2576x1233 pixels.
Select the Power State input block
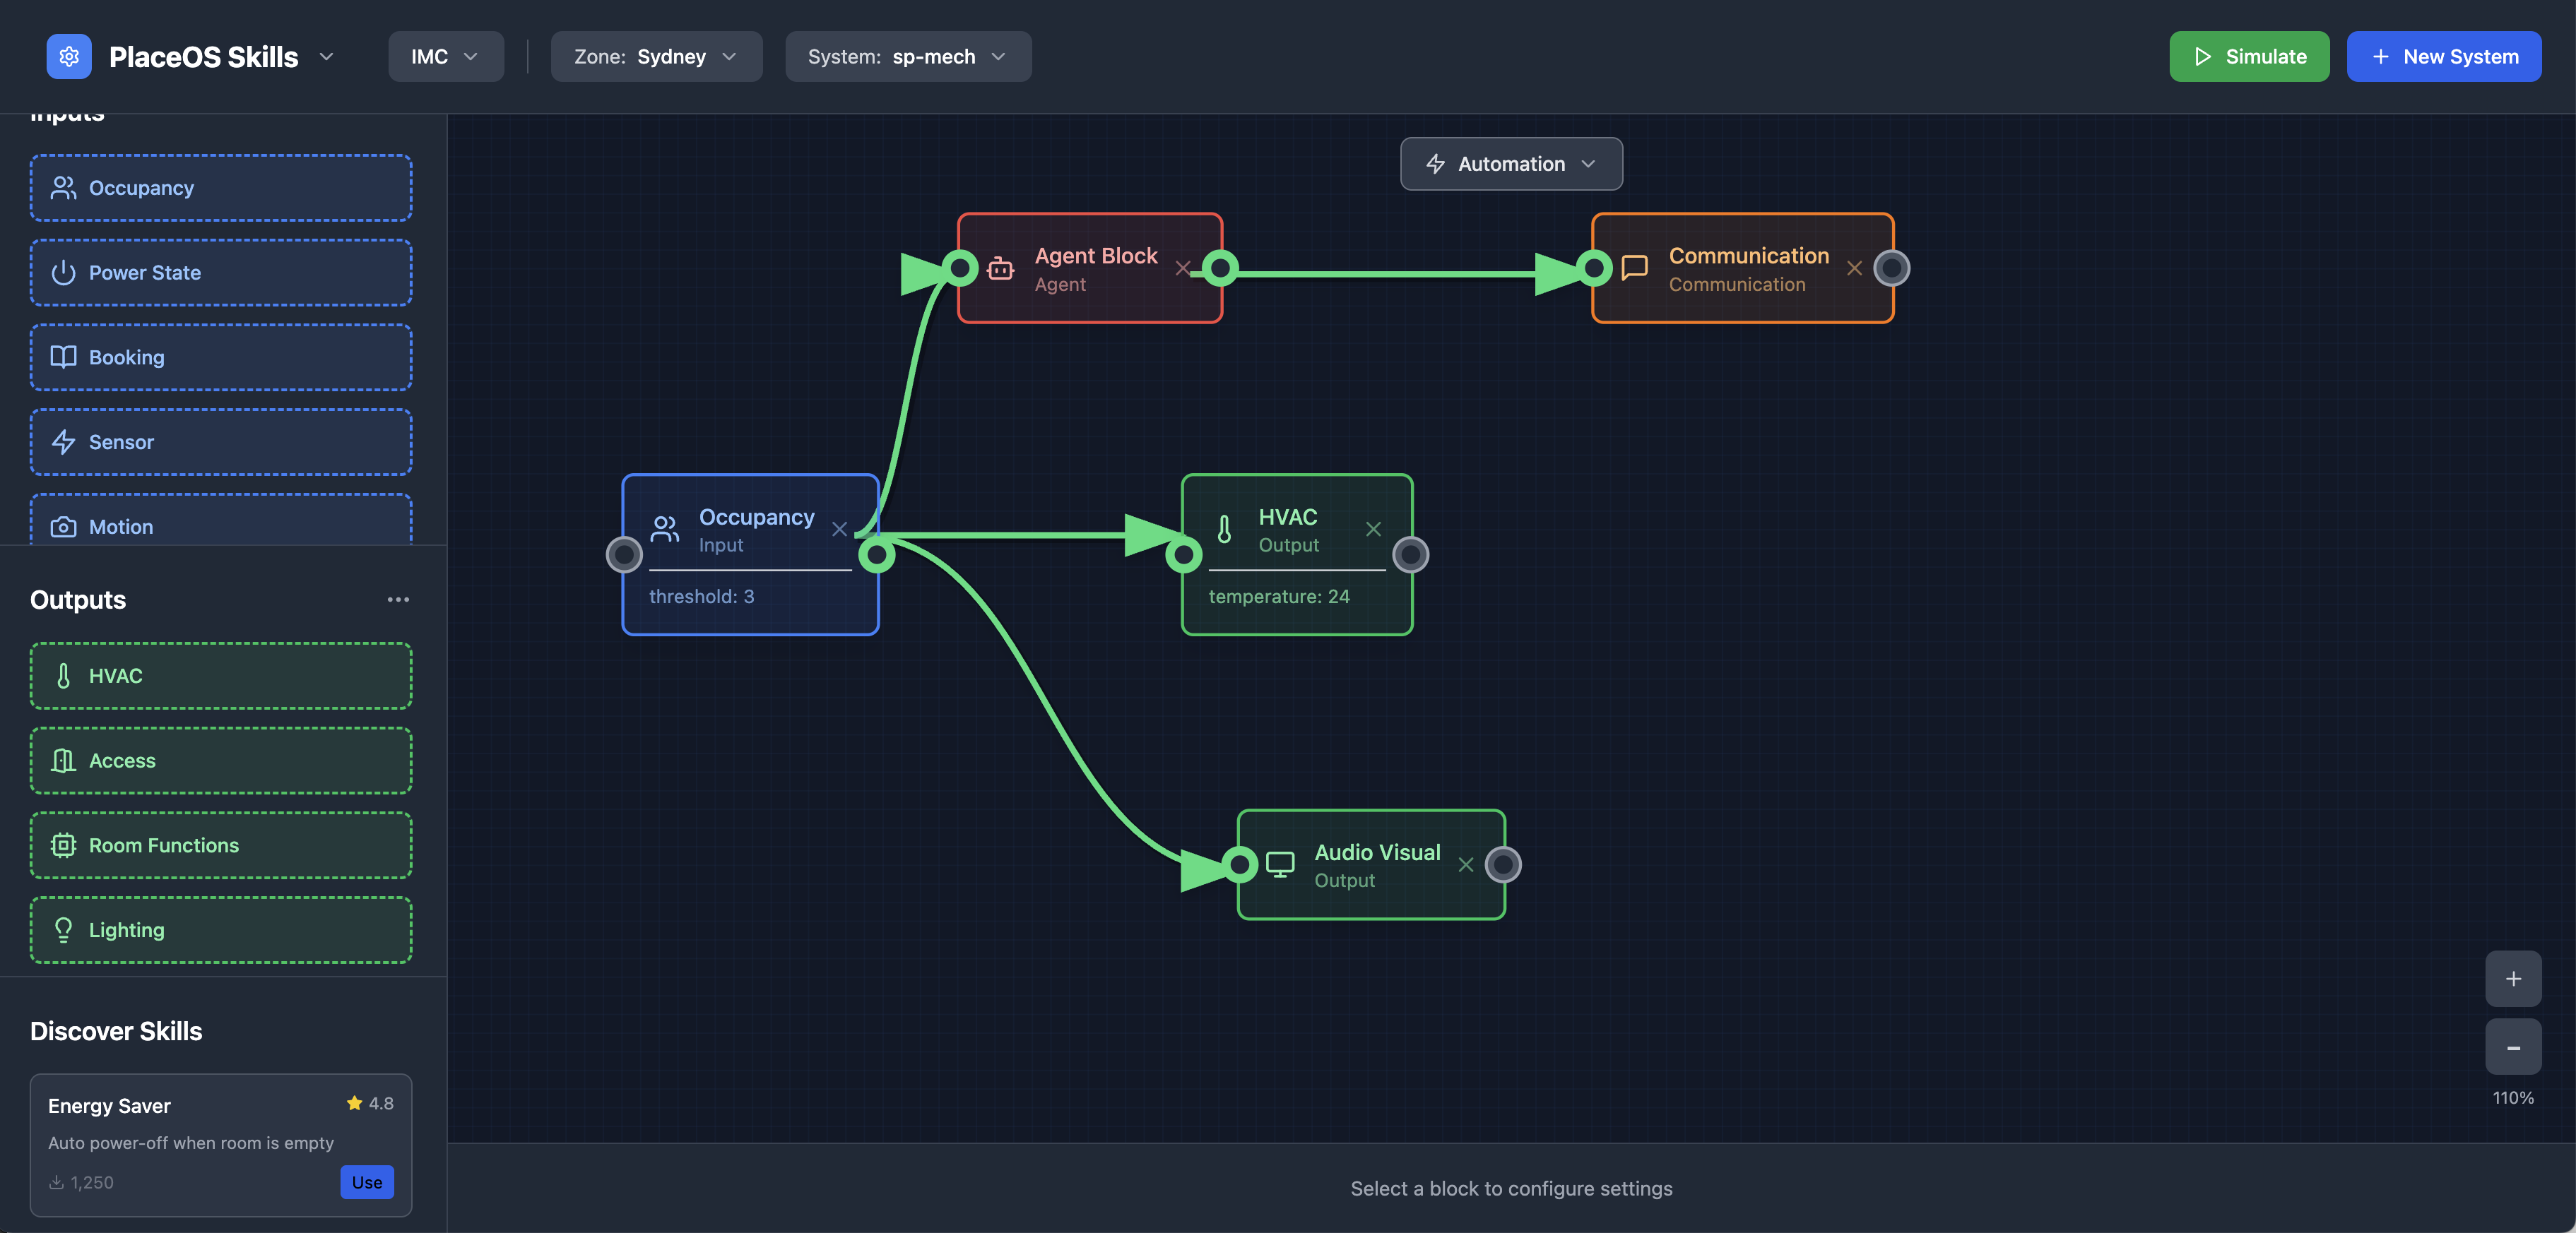tap(220, 272)
